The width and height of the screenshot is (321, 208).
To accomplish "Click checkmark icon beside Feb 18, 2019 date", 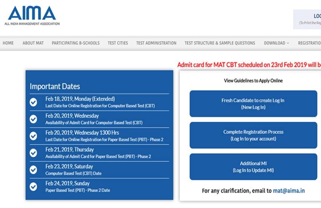I will [34, 102].
